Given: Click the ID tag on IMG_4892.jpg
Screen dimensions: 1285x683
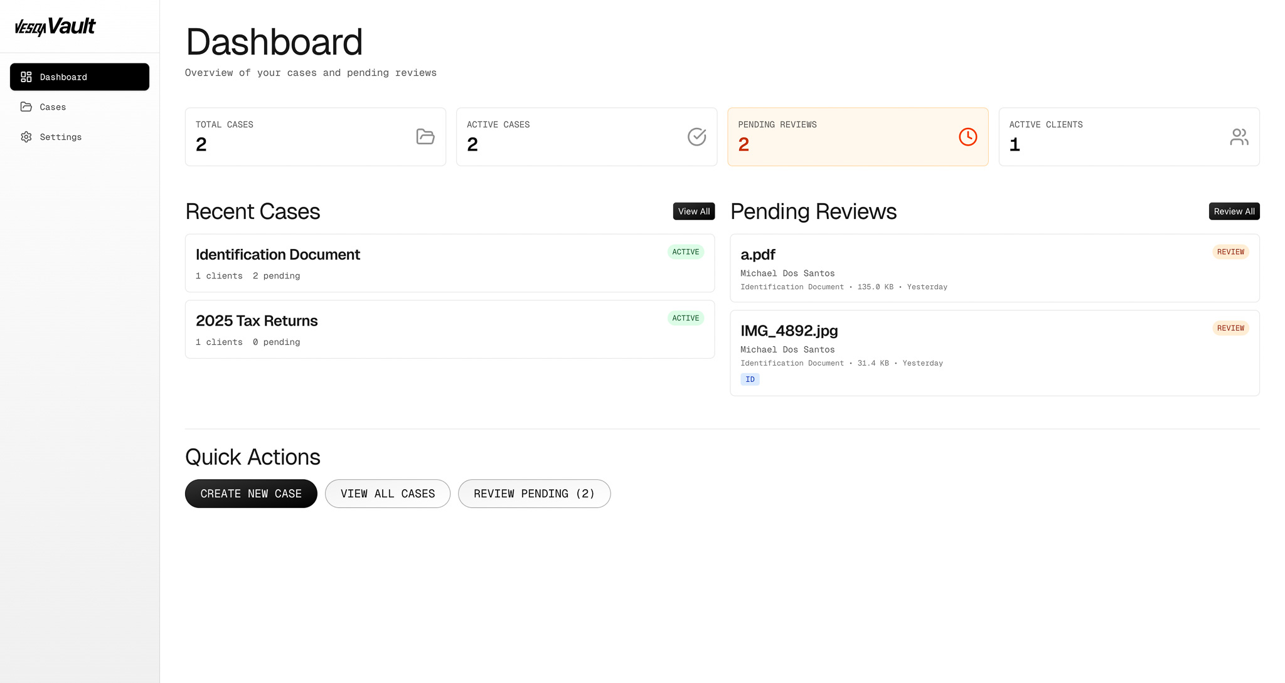Looking at the screenshot, I should pos(750,379).
